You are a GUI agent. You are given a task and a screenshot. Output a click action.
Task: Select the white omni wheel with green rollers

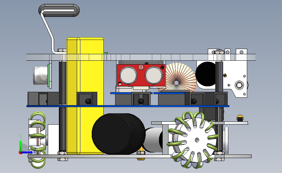(x=193, y=140)
